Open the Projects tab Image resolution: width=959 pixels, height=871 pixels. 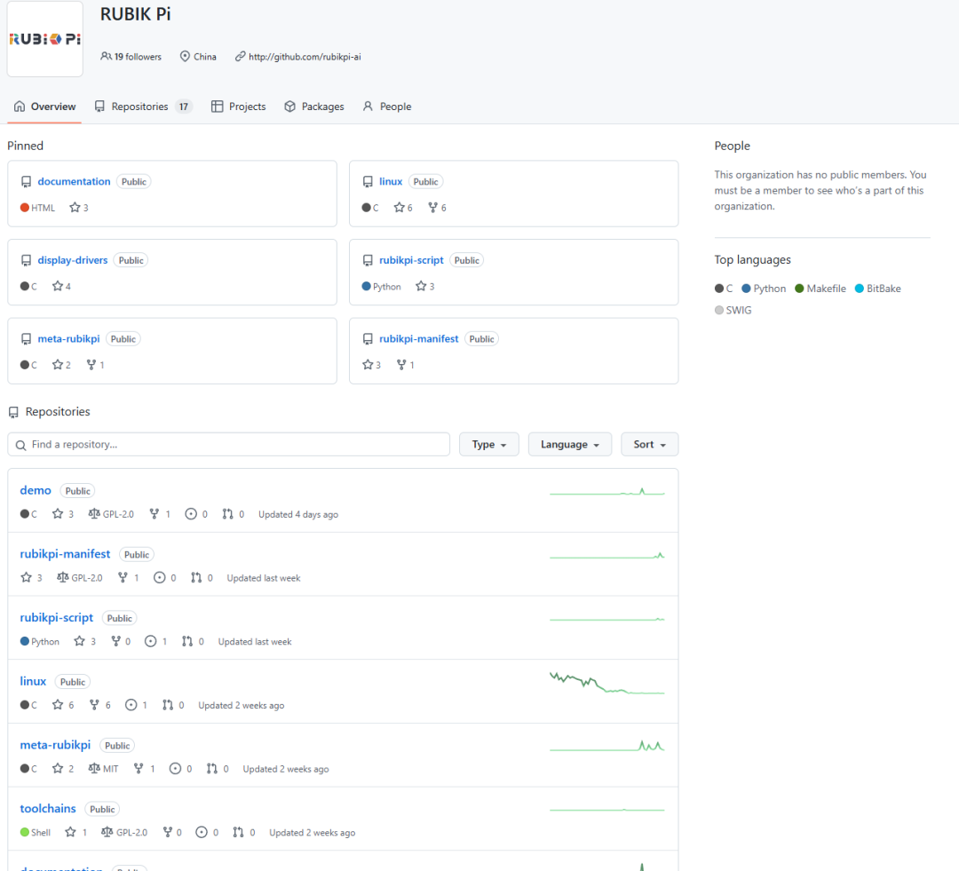pos(239,107)
